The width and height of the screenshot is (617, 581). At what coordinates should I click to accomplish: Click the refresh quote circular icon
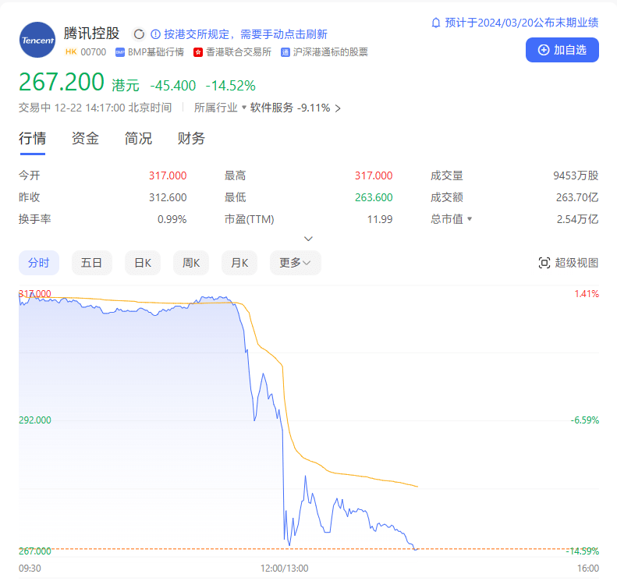[139, 34]
